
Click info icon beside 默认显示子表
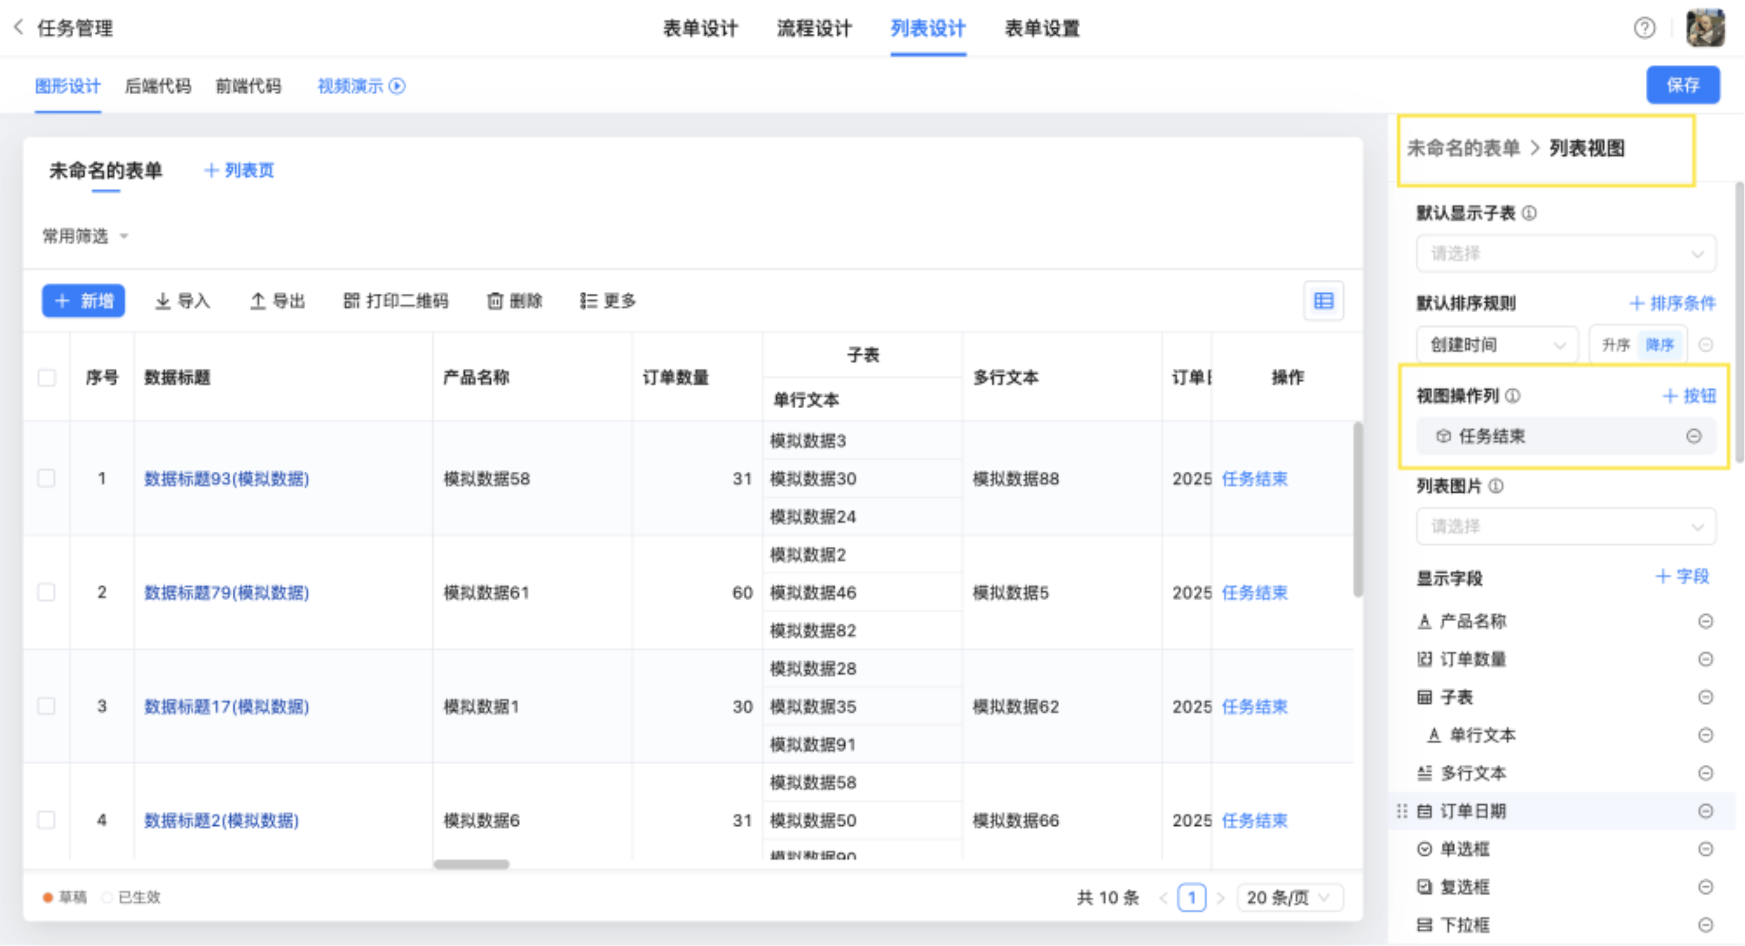pos(1529,214)
